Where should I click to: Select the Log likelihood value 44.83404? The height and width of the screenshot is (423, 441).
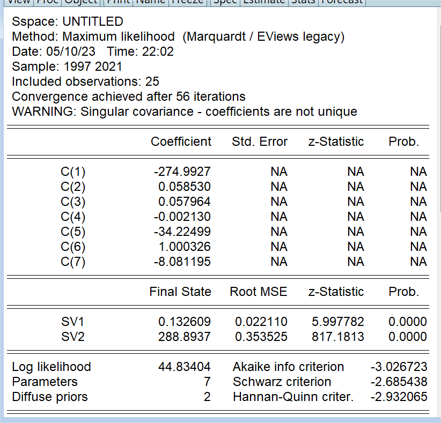(x=185, y=367)
